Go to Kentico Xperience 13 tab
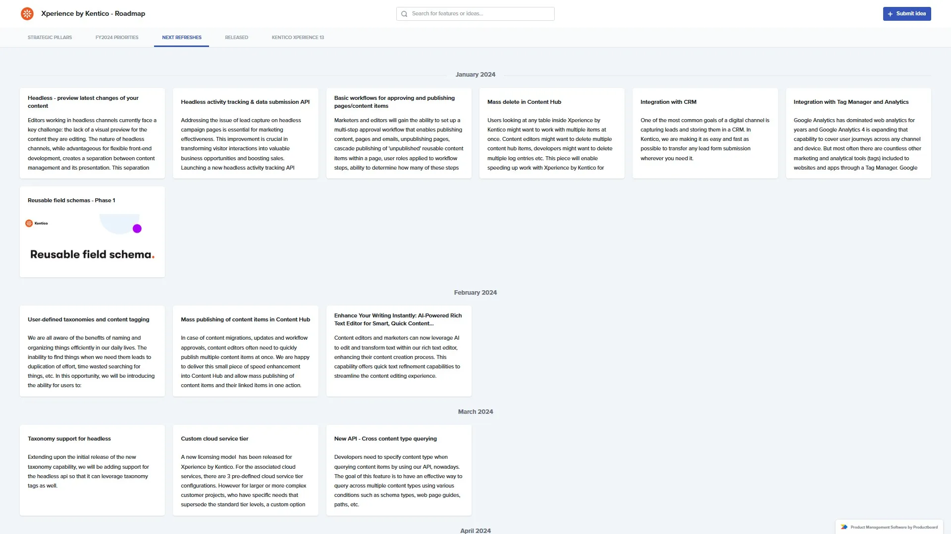The image size is (951, 534). click(298, 38)
